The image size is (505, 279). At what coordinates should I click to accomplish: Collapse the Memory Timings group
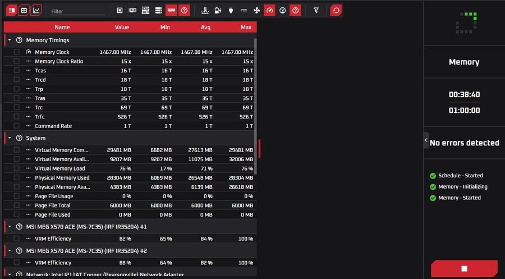click(x=10, y=40)
